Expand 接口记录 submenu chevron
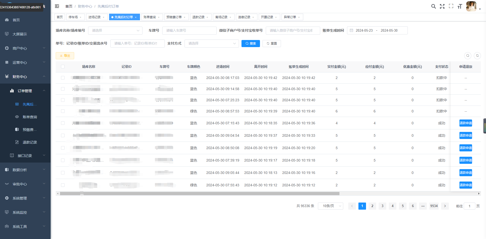 [44, 155]
